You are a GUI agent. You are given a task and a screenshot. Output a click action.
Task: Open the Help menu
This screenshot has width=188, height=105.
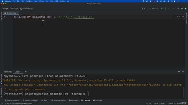click(x=68, y=1)
